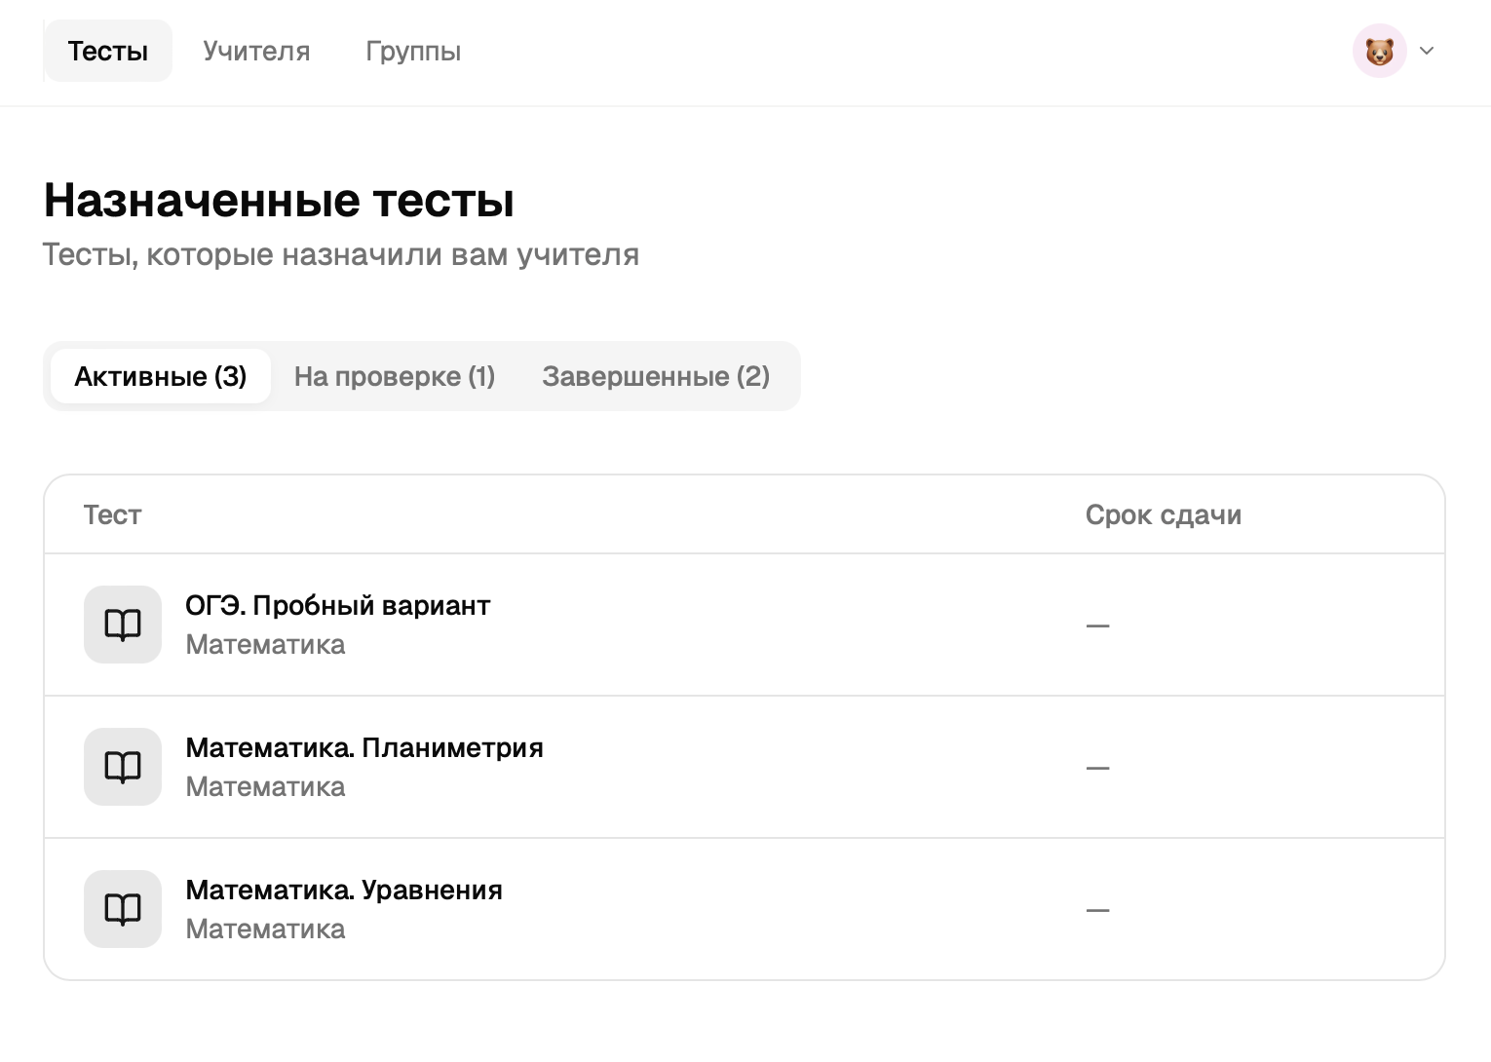Select the Активные (3) filter

coord(159,376)
